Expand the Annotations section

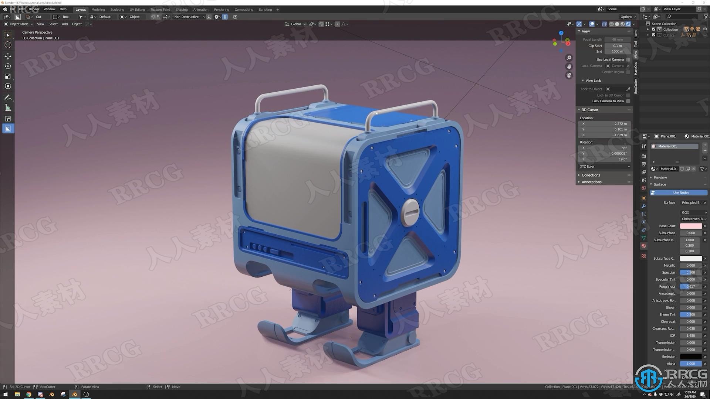[592, 181]
